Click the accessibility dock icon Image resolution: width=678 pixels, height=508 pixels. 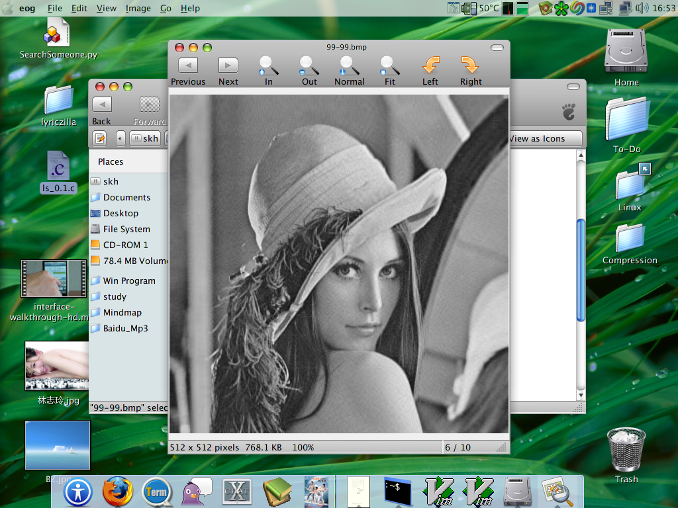coord(78,492)
